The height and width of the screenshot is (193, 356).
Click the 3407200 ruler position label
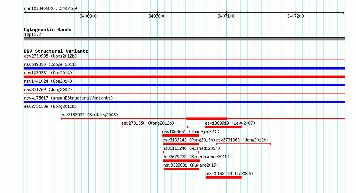tap(295, 16)
